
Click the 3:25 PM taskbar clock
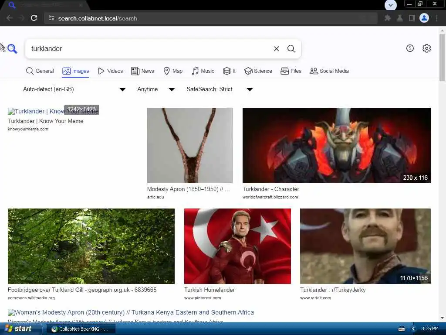[430, 328]
